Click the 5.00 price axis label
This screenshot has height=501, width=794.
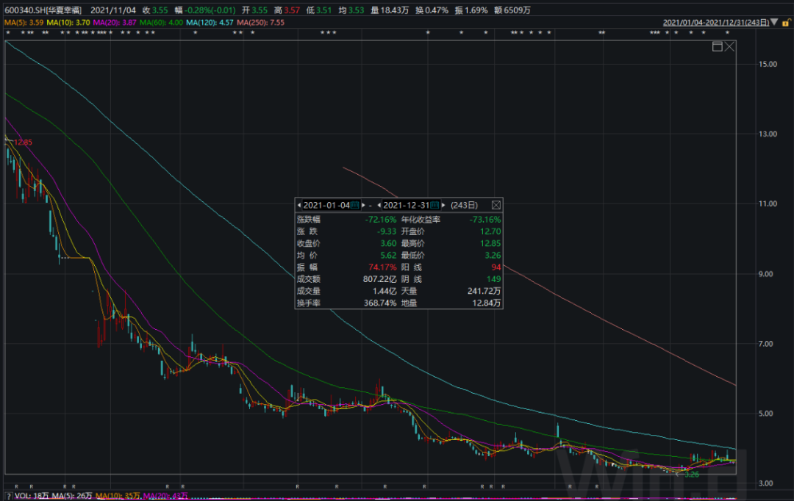click(x=765, y=414)
